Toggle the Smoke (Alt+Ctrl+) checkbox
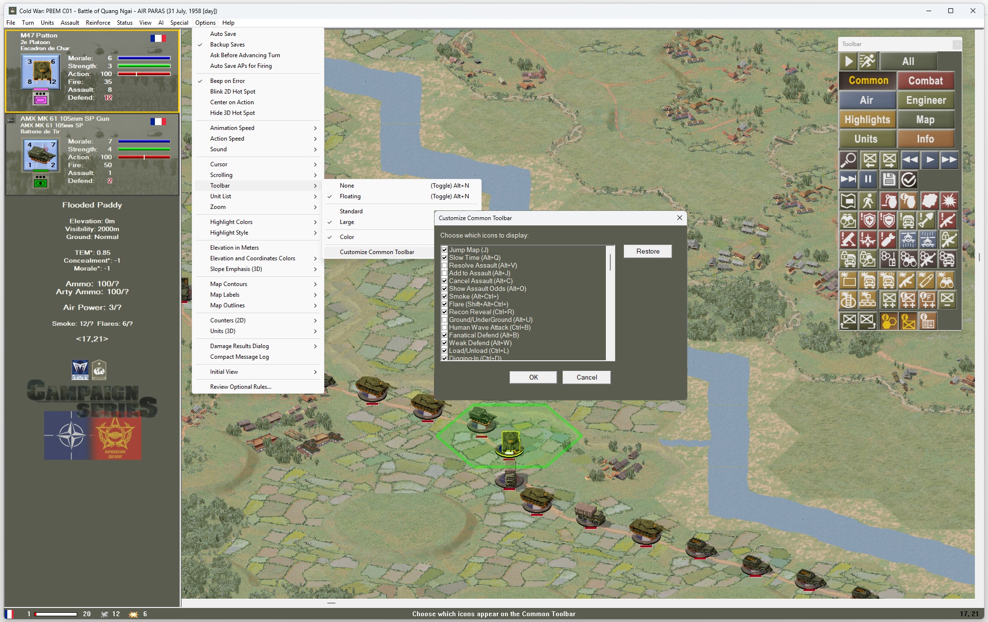The height and width of the screenshot is (622, 988). (444, 297)
